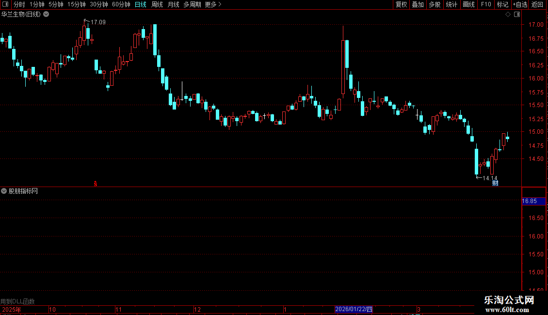Click the 叠加 overlay button
Viewport: 548px width, 315px height.
(418, 4)
